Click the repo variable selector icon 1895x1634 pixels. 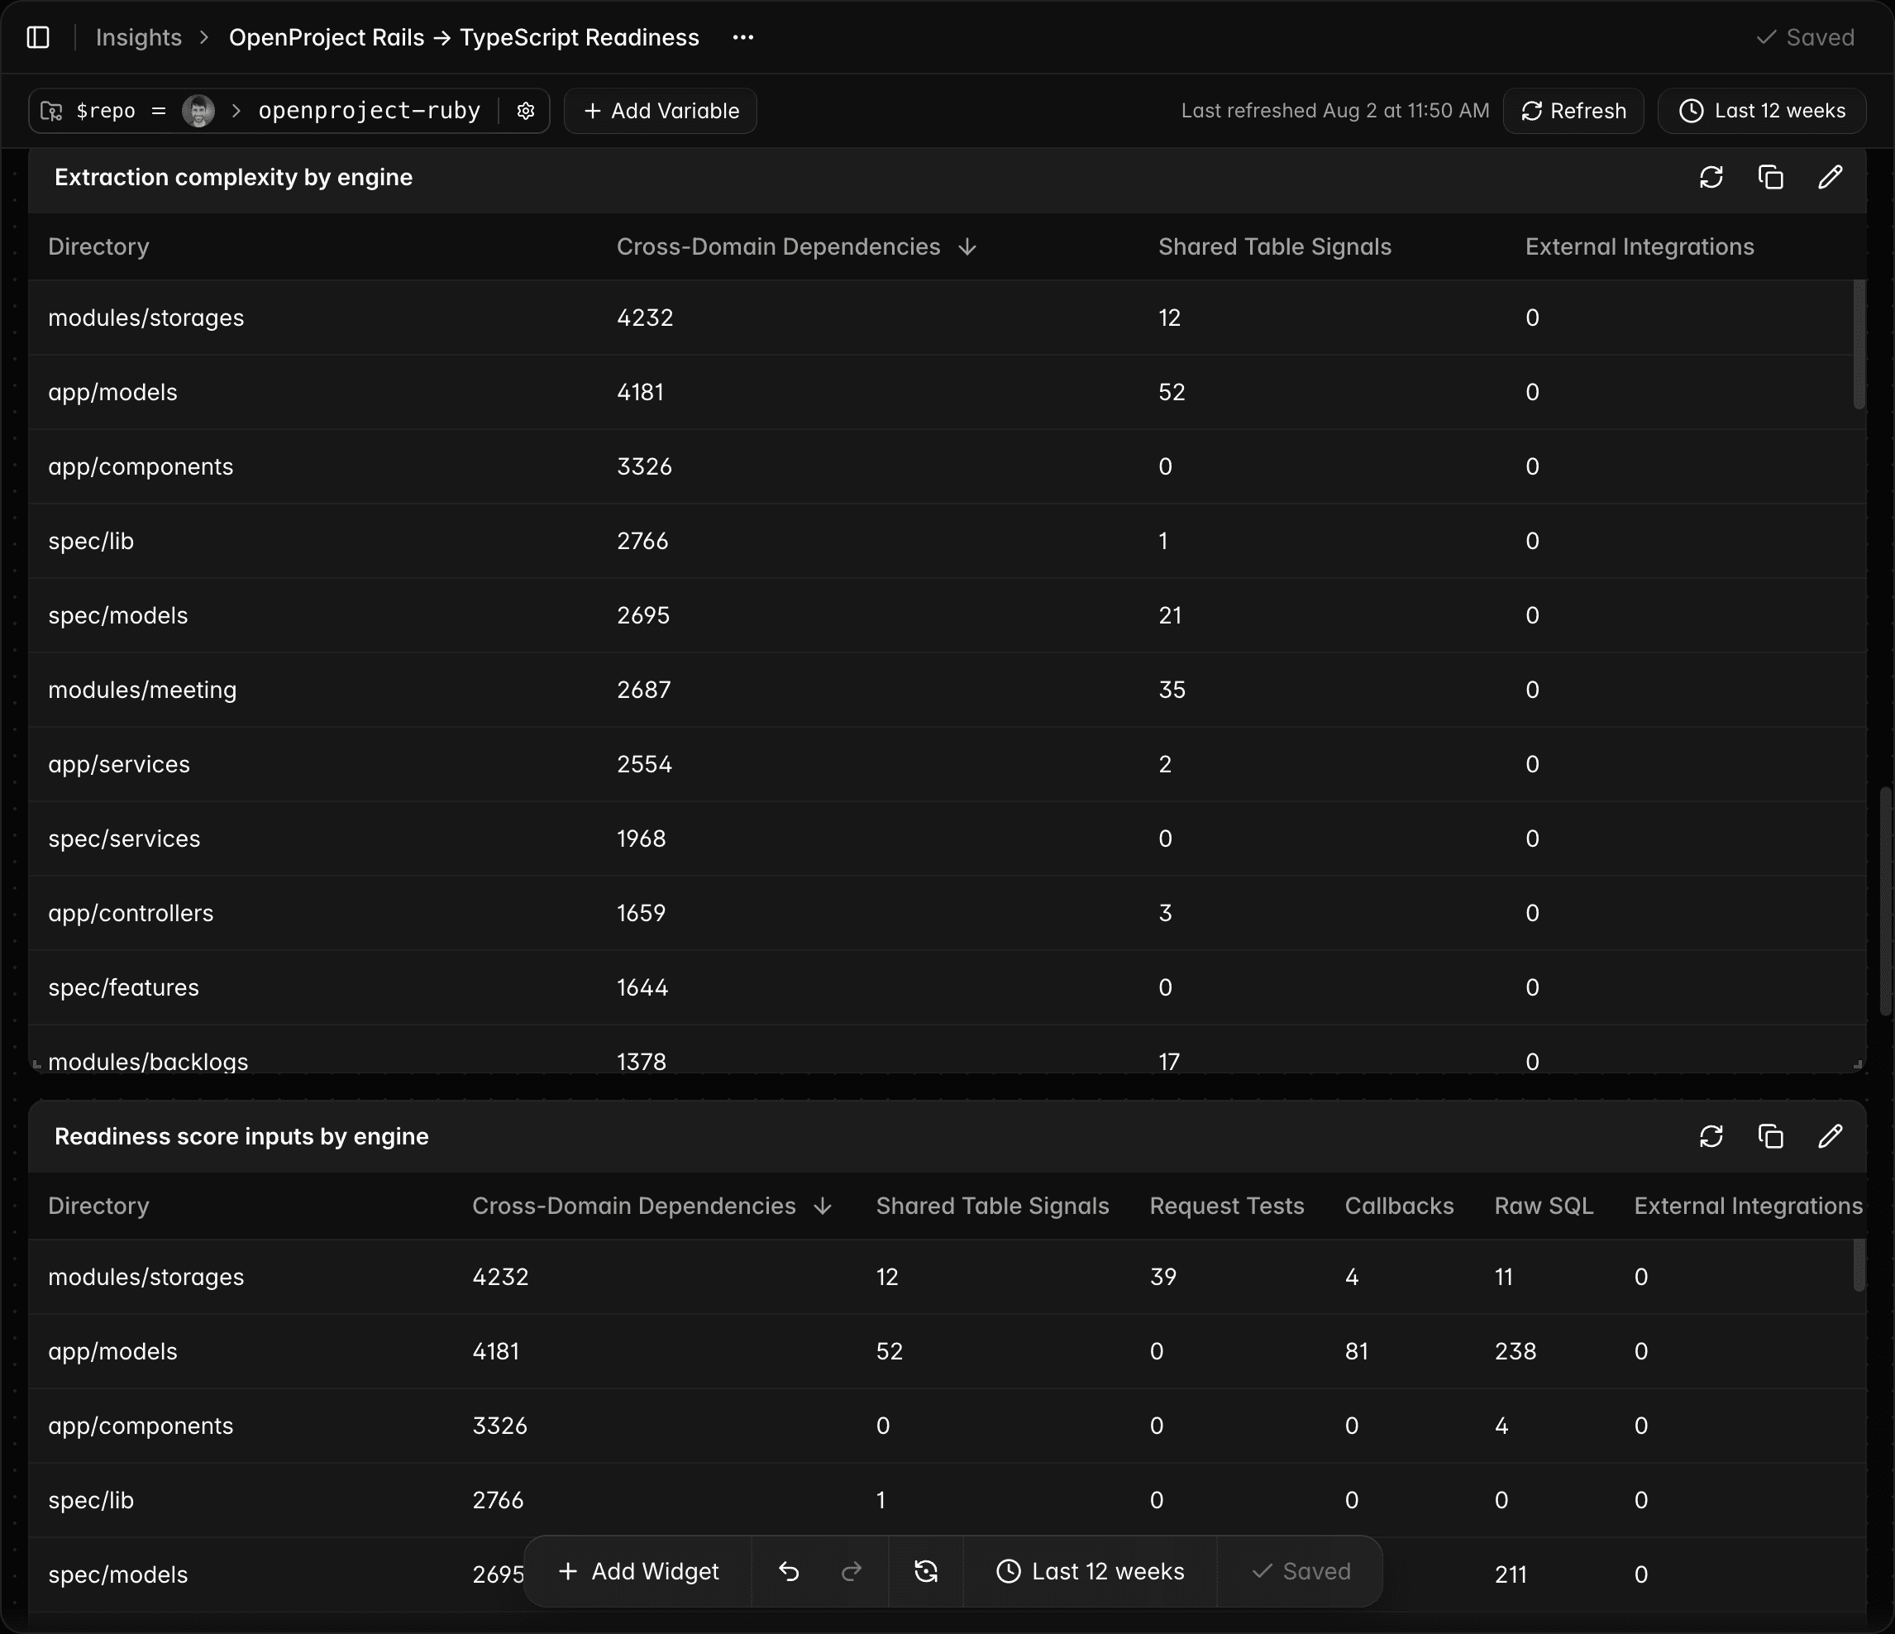pyautogui.click(x=52, y=111)
